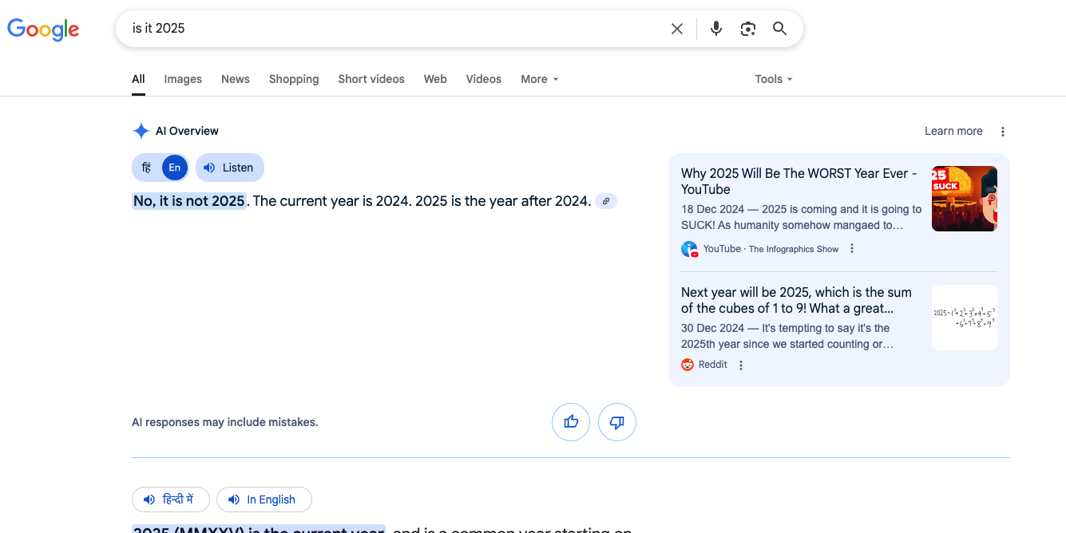Switch to the Videos tab
1066x533 pixels.
pos(484,79)
